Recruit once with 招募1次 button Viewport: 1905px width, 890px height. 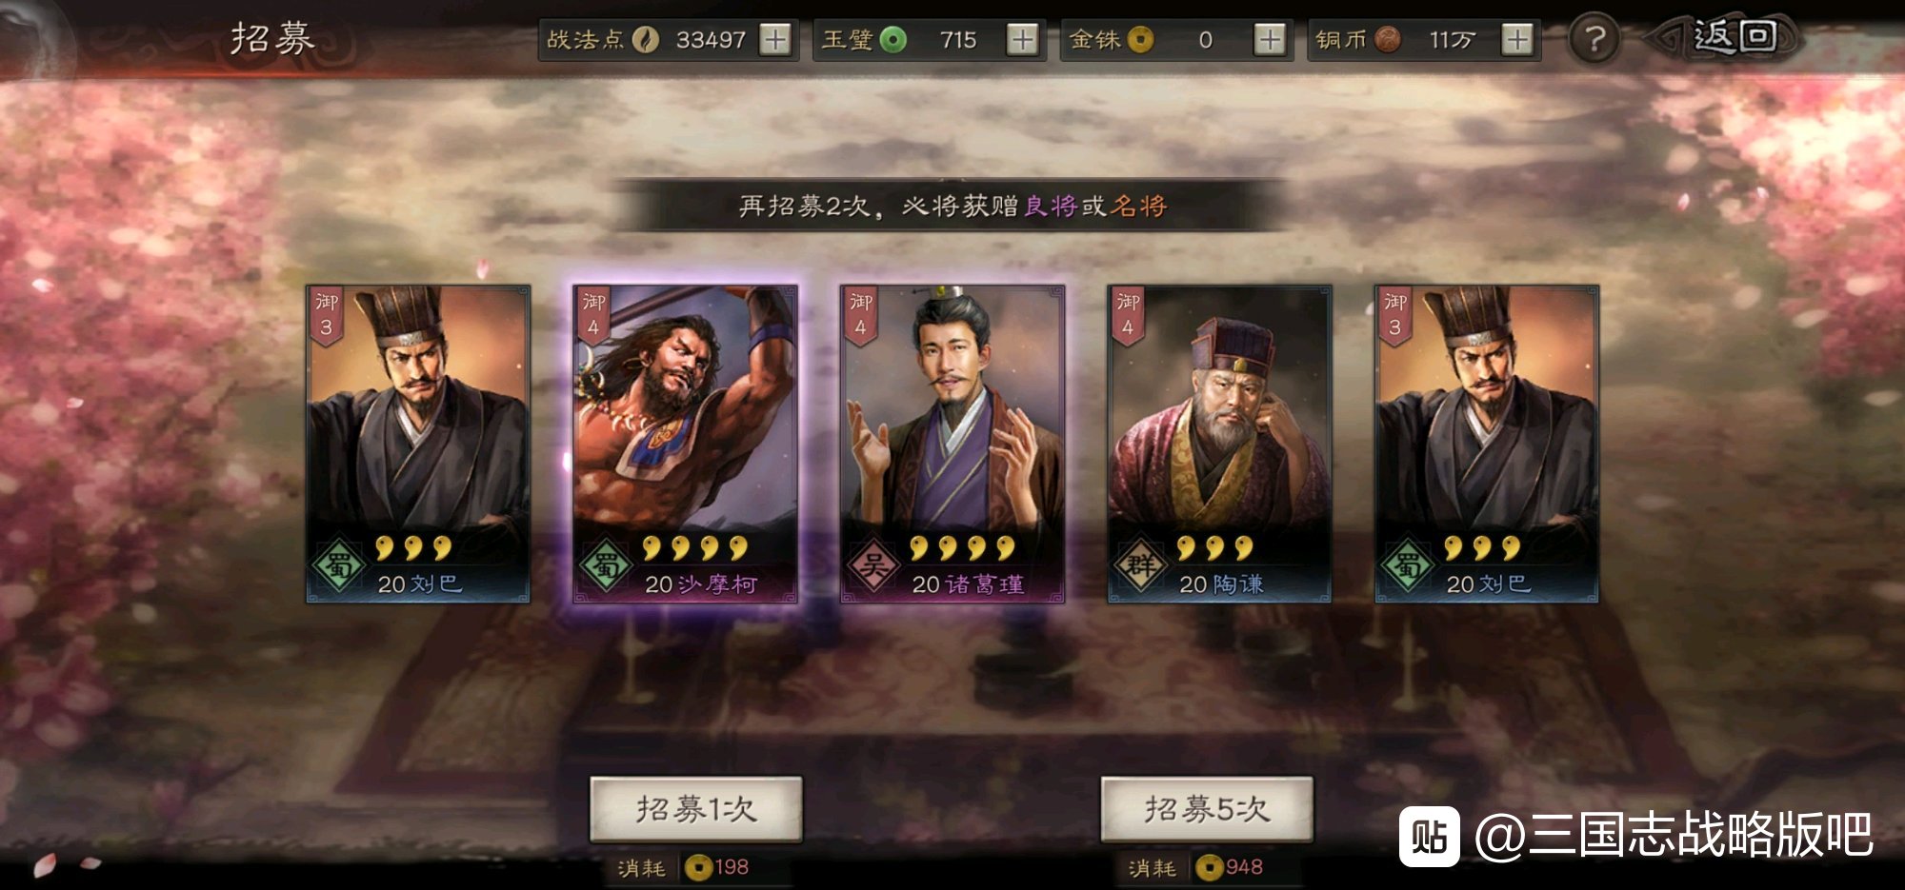pyautogui.click(x=696, y=809)
